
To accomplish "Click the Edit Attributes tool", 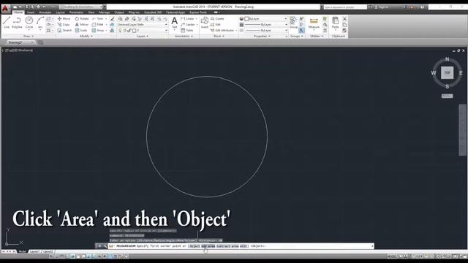I will [222, 31].
